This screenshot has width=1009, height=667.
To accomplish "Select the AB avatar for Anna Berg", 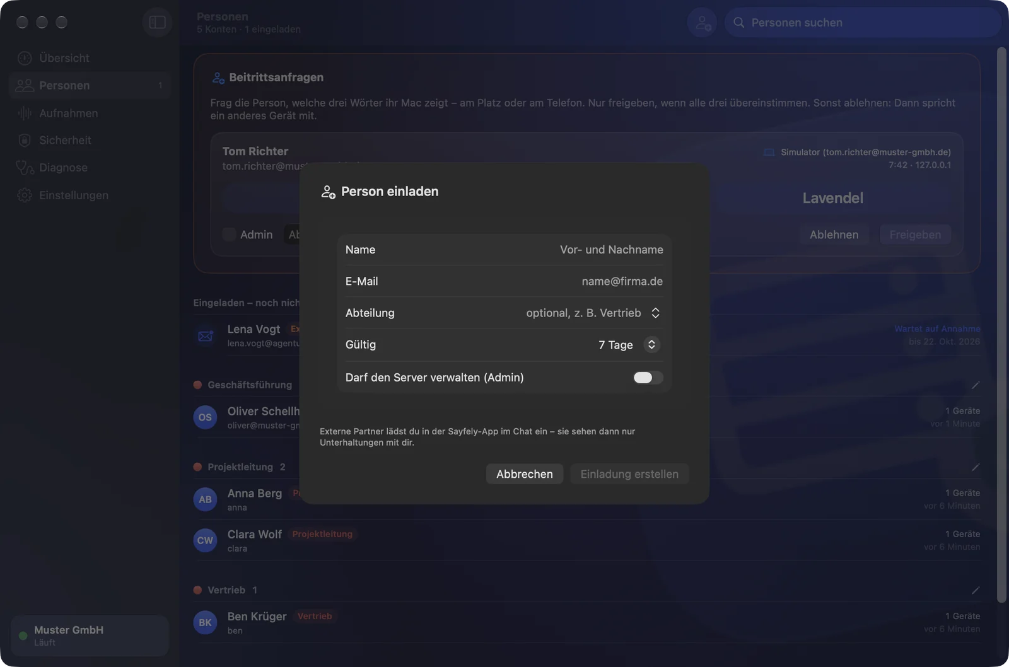I will (206, 499).
